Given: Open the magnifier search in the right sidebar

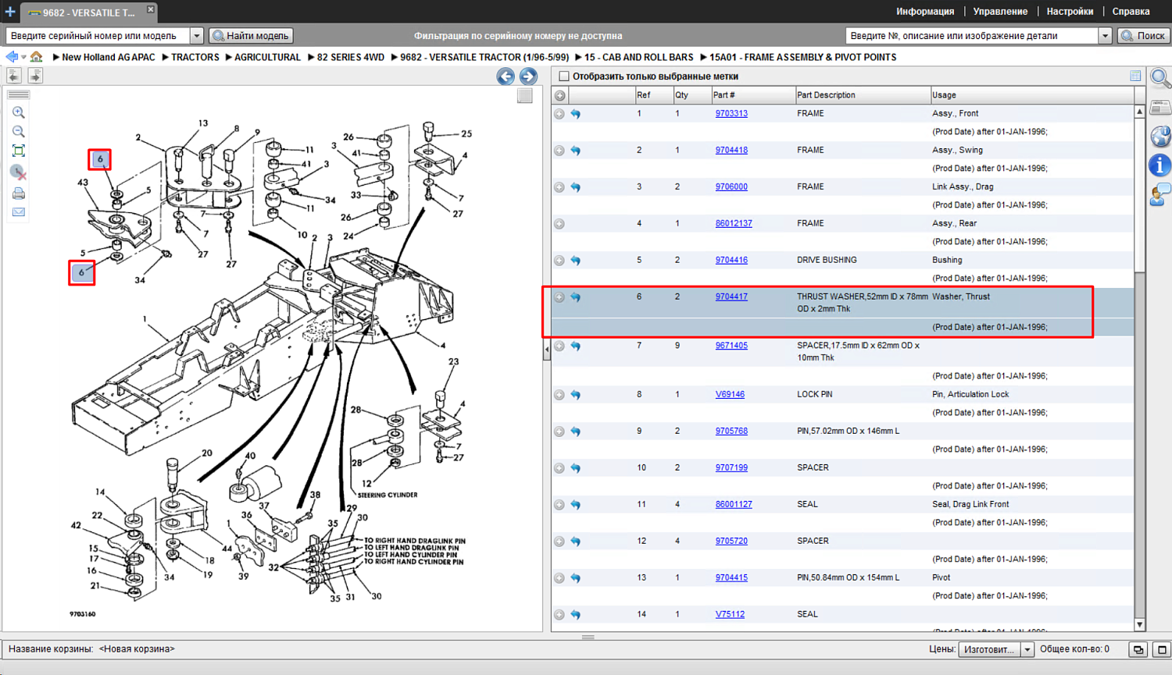Looking at the screenshot, I should pyautogui.click(x=1160, y=78).
